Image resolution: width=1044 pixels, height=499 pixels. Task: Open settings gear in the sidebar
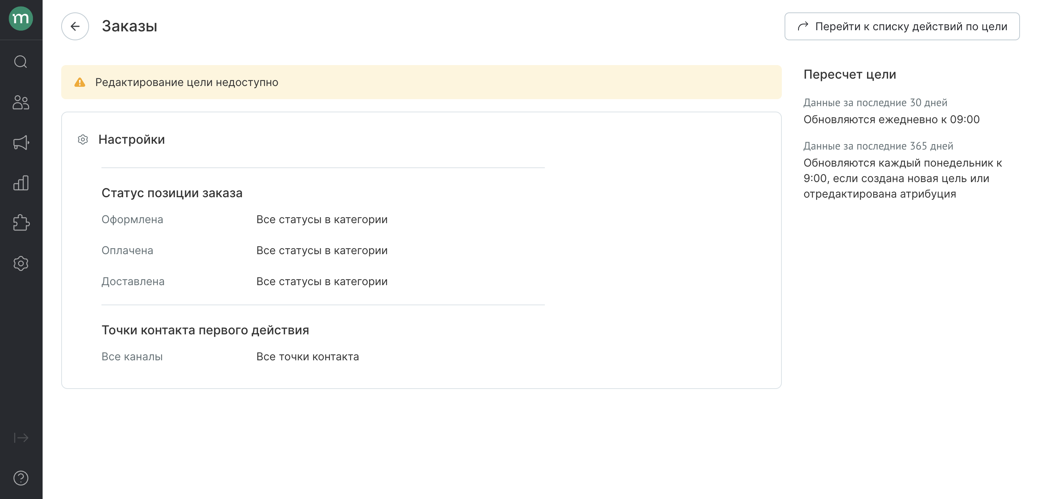[x=21, y=263]
